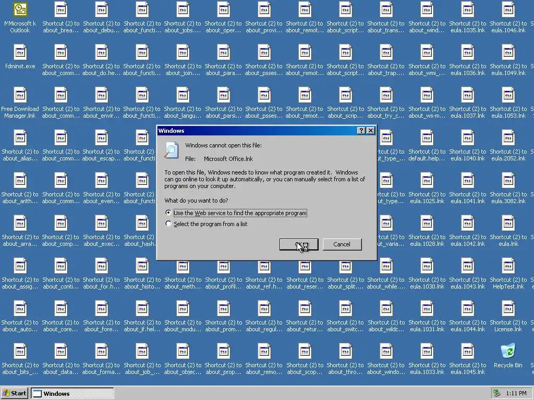Select the about_langu shortcut icon
Screen dimensions: 534x400
click(183, 95)
